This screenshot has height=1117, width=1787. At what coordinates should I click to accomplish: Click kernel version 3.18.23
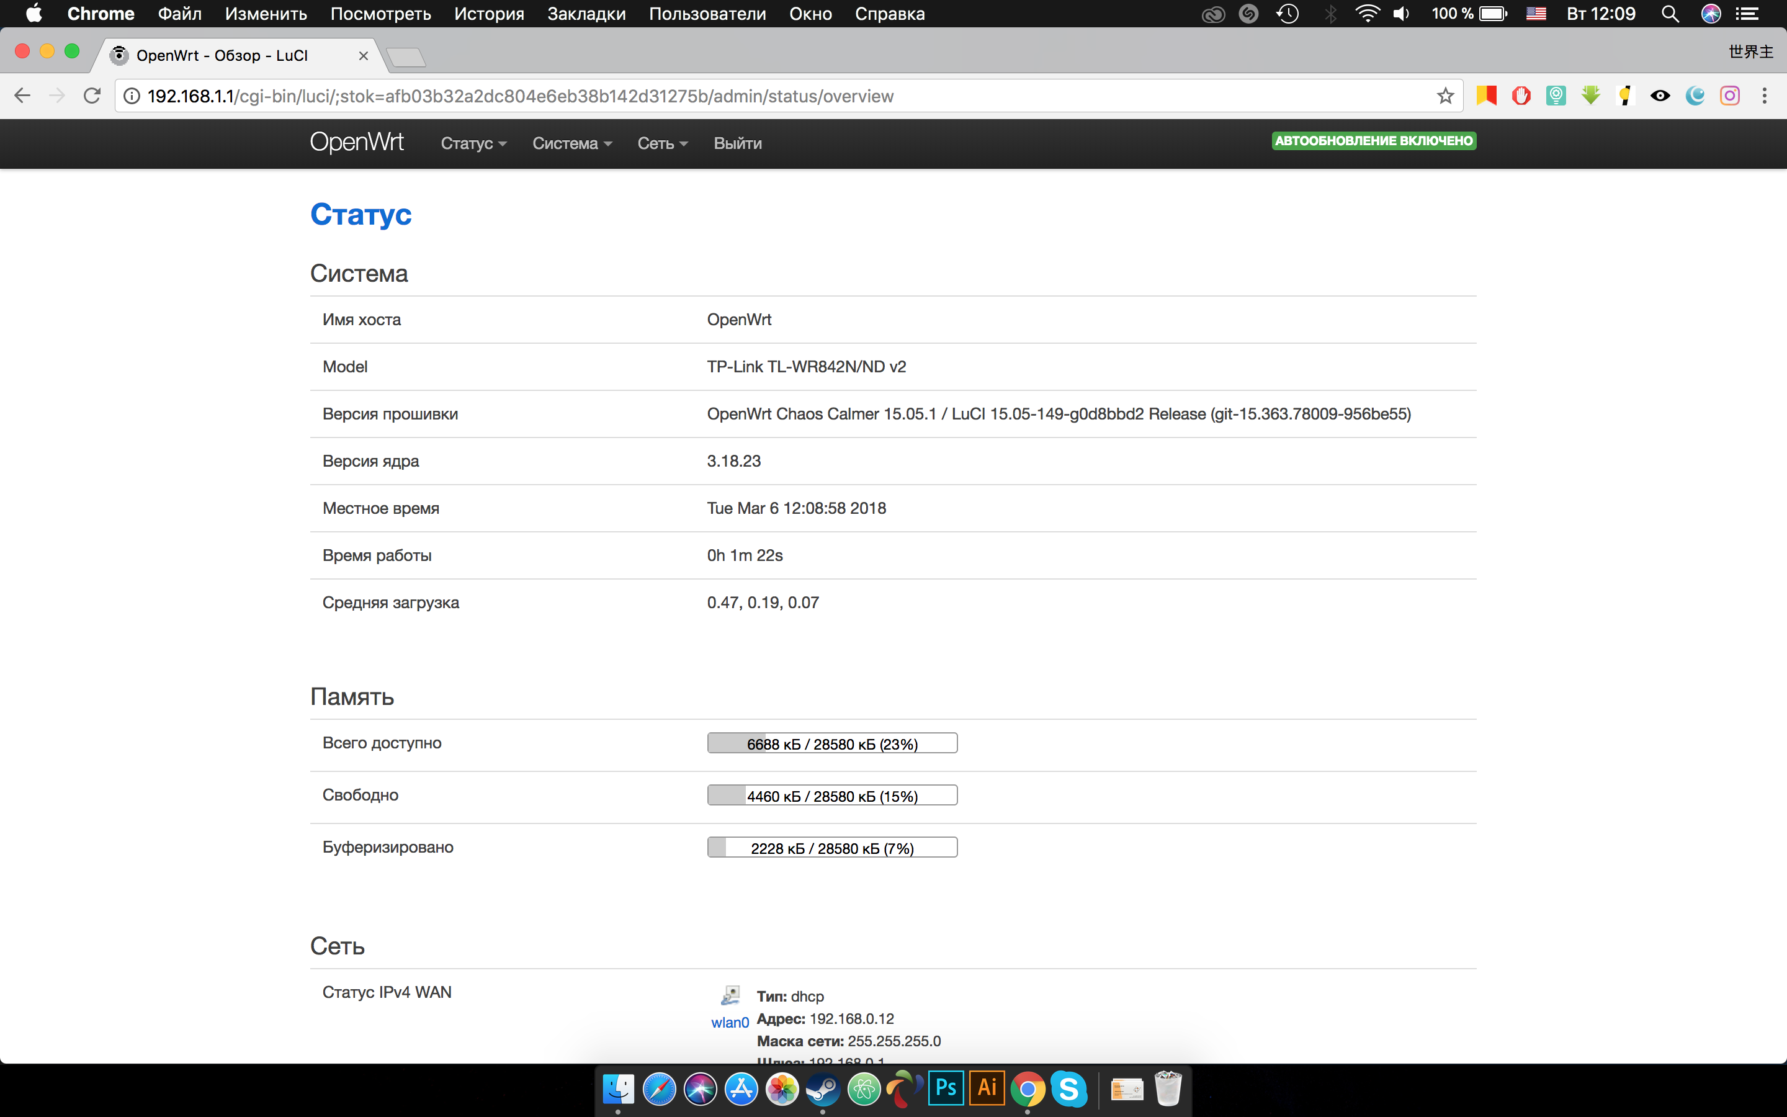[734, 461]
